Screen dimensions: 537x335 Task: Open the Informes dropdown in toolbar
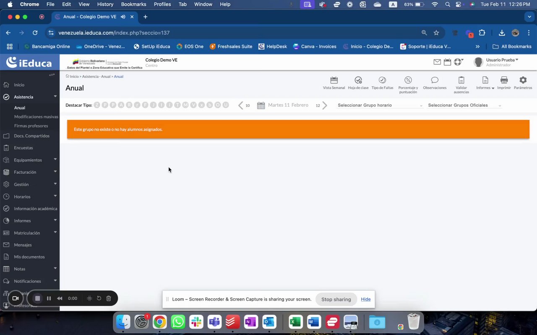click(485, 83)
